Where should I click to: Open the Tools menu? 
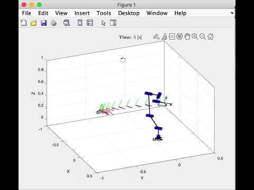(104, 13)
